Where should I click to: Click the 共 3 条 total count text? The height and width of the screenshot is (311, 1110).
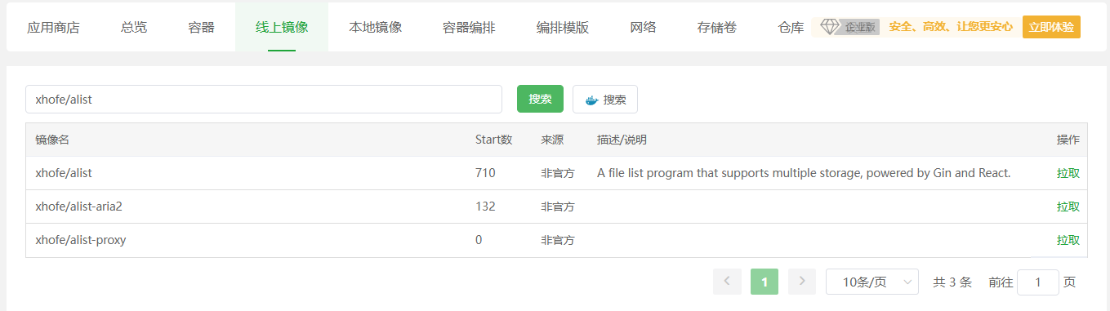pos(952,282)
